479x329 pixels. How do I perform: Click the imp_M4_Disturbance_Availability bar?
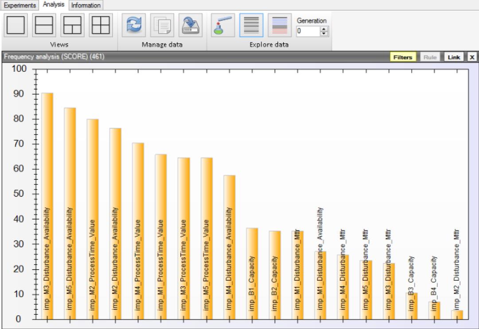point(230,247)
